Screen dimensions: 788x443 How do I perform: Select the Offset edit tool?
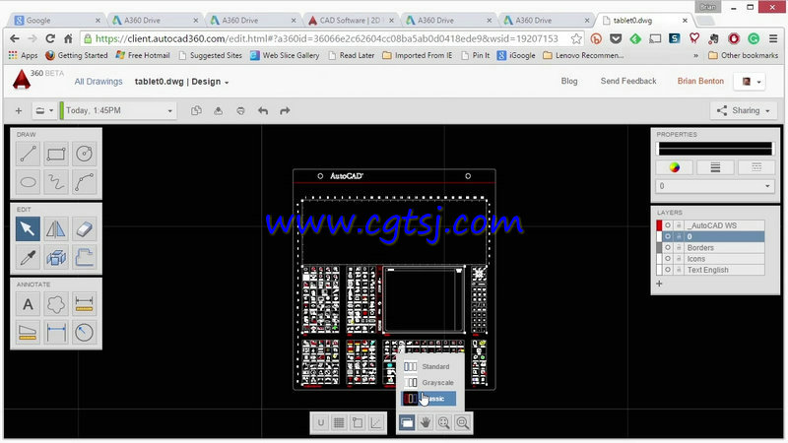pos(84,257)
